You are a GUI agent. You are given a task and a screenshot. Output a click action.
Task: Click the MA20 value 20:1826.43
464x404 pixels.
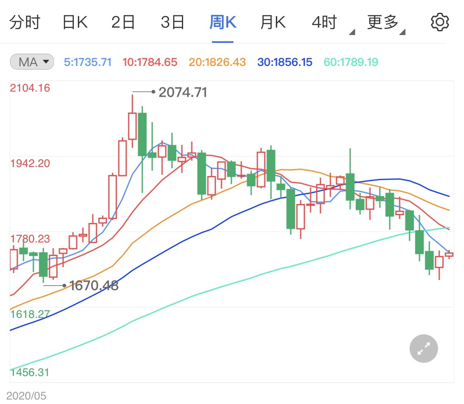(217, 62)
